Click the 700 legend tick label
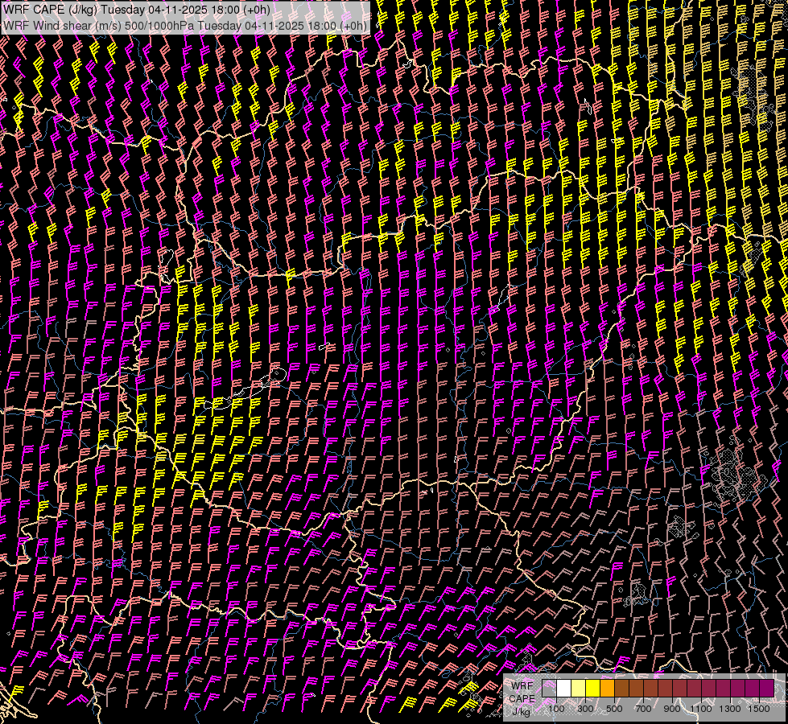Screen dimensions: 788x724 (x=643, y=709)
